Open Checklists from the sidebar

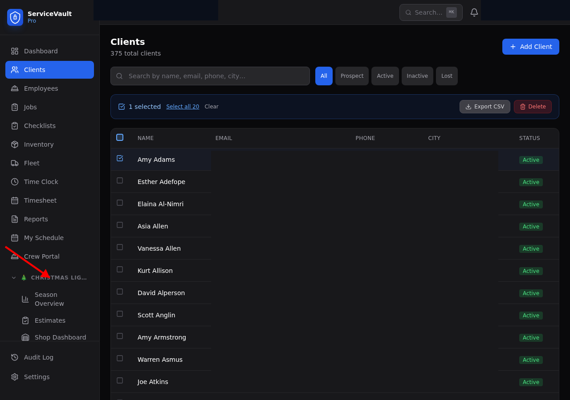(40, 126)
